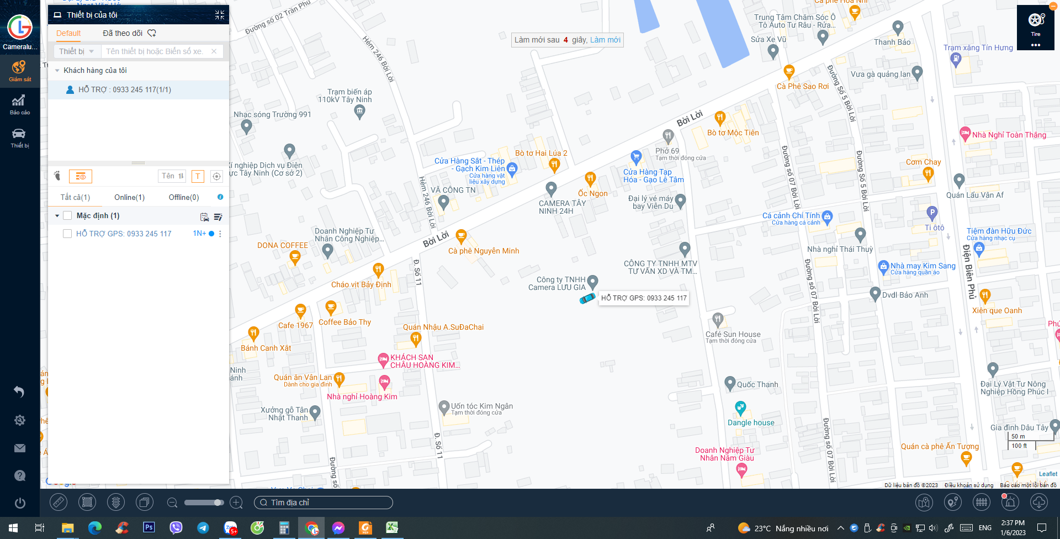Click the locate target crosshair icon
This screenshot has width=1060, height=539.
(x=217, y=177)
